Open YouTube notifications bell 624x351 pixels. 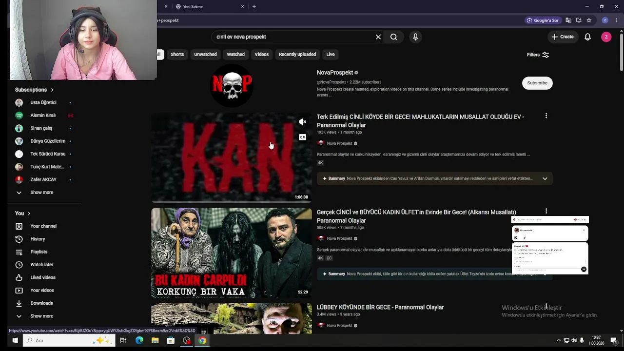587,37
